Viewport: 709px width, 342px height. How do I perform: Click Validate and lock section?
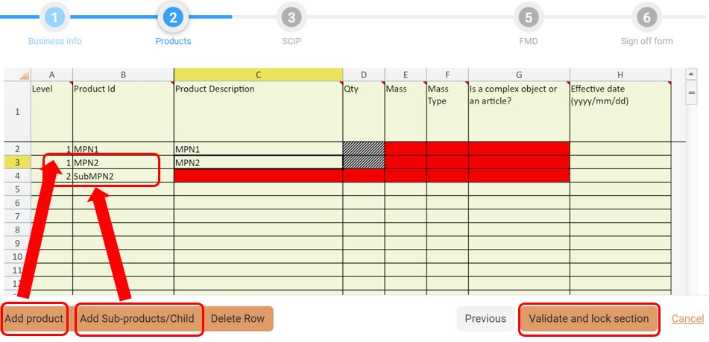point(589,319)
